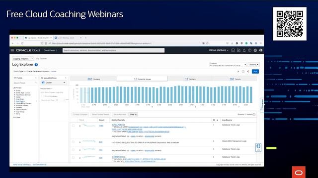Toggle Show Problem Logs Only switch

pyautogui.click(x=42, y=92)
